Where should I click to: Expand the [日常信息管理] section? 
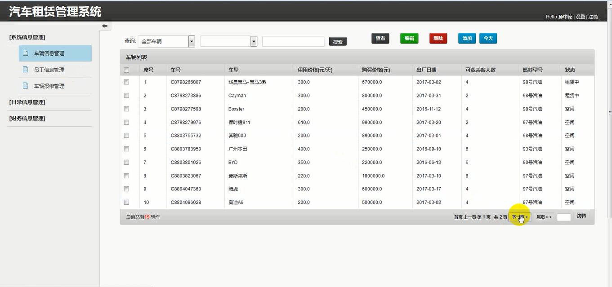tap(27, 102)
